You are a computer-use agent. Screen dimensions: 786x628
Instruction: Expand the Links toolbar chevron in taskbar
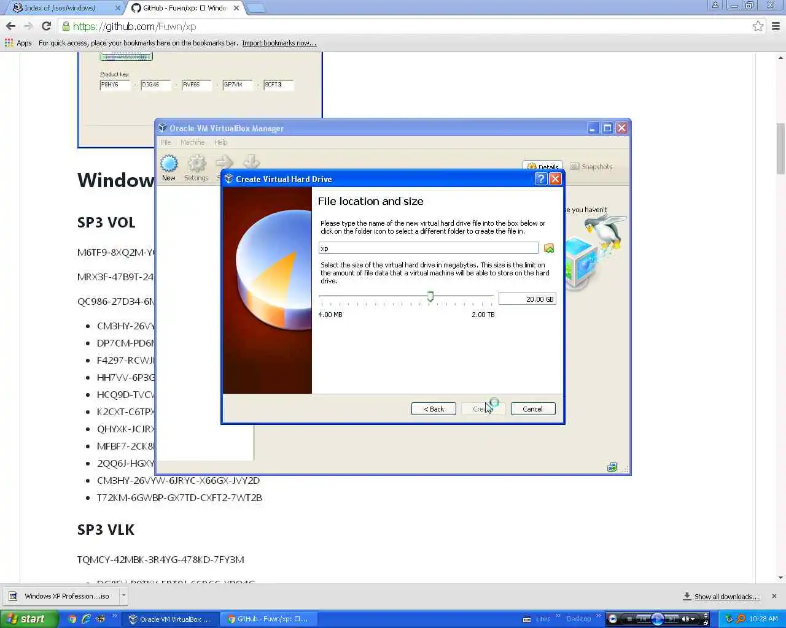pyautogui.click(x=558, y=616)
